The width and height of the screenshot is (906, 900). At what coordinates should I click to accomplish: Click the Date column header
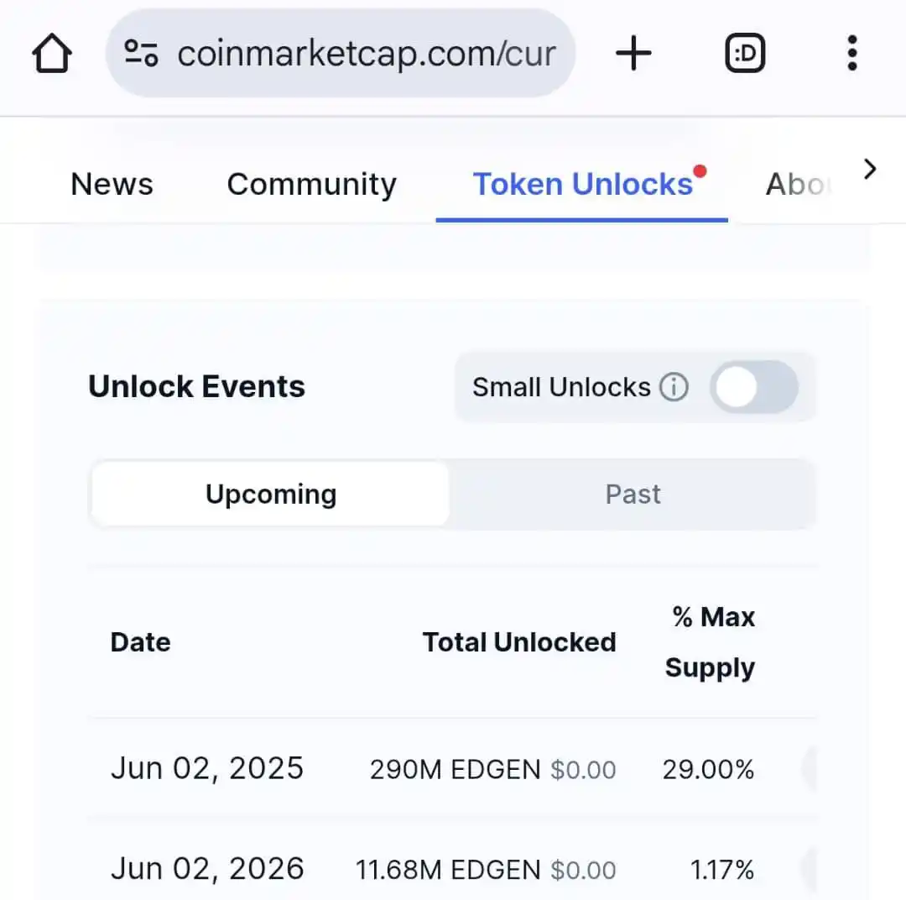tap(140, 641)
